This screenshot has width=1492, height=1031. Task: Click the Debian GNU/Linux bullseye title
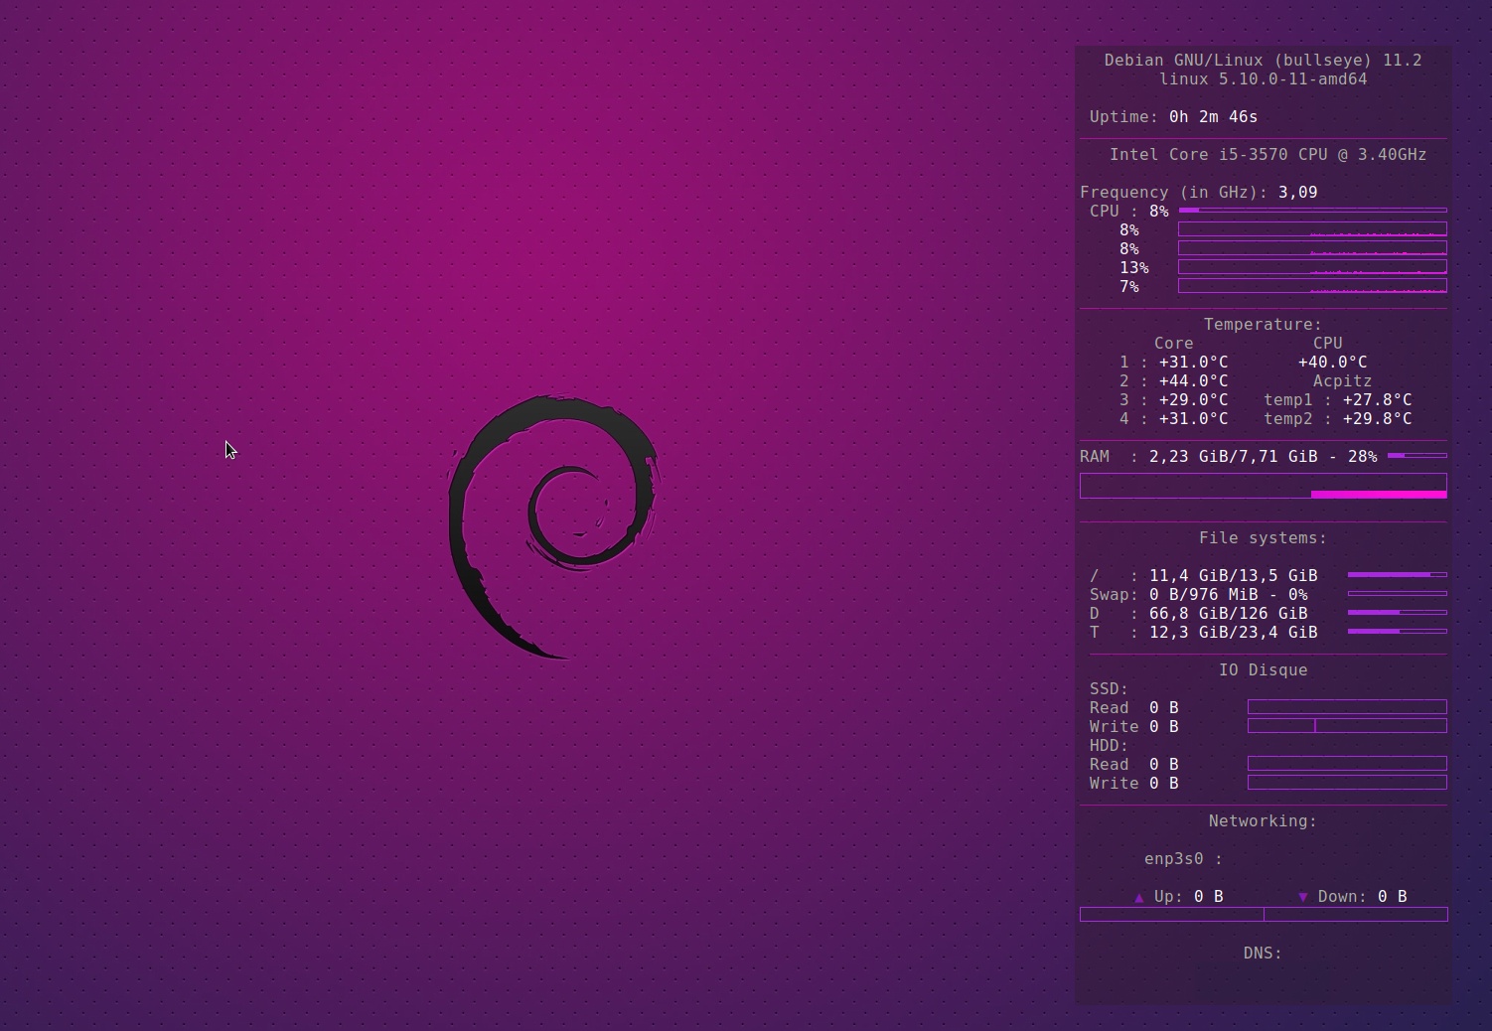(x=1263, y=61)
